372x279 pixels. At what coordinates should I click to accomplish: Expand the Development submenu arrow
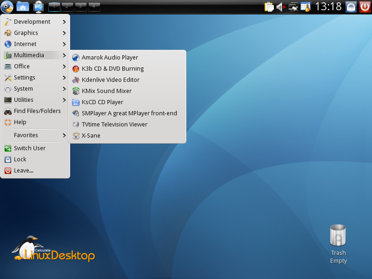(x=64, y=22)
